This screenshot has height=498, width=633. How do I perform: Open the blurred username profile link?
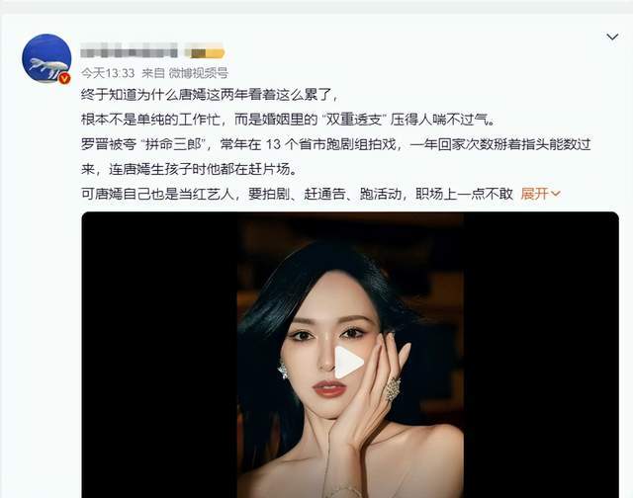(x=130, y=52)
